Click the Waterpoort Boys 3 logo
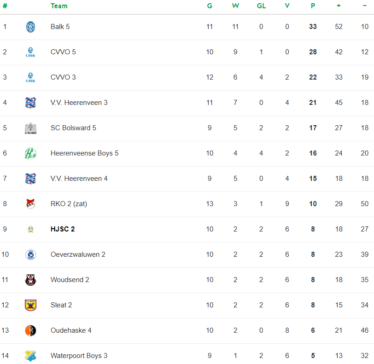This screenshot has width=374, height=364. [x=30, y=356]
